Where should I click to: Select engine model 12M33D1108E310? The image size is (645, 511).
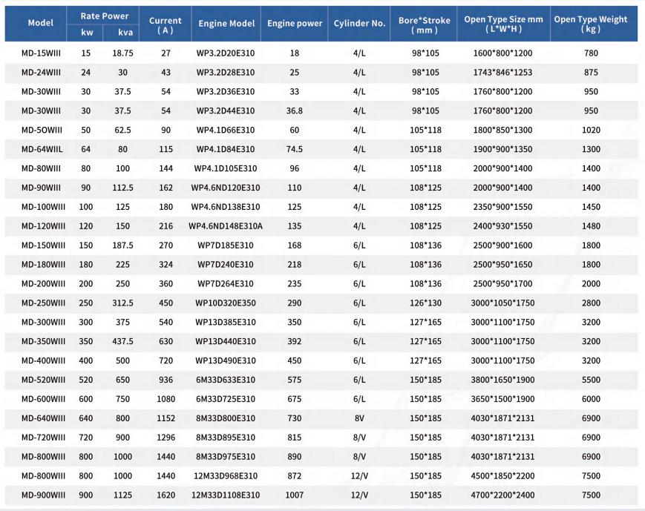[x=226, y=495]
